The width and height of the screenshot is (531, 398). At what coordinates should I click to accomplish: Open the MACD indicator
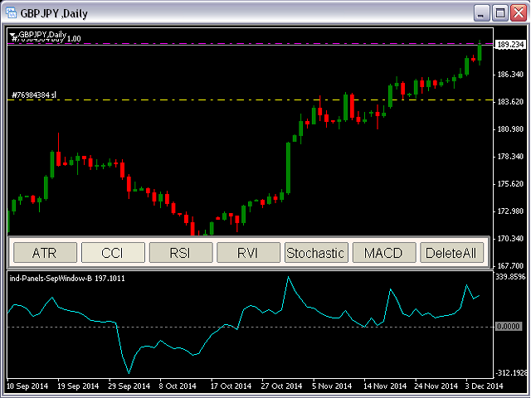(382, 253)
